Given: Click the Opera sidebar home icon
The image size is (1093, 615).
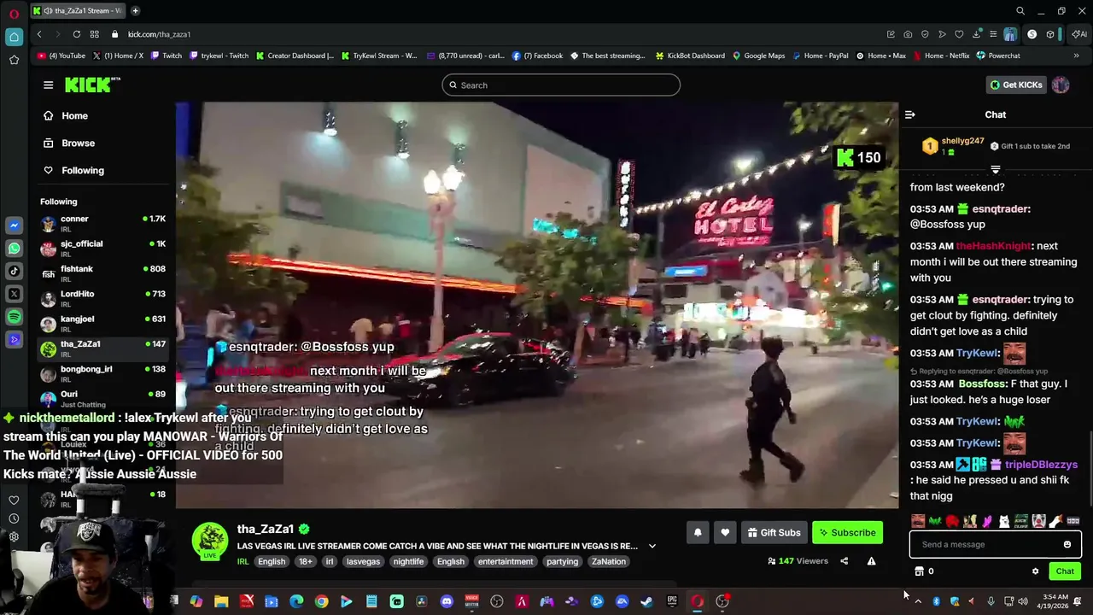Looking at the screenshot, I should point(14,37).
